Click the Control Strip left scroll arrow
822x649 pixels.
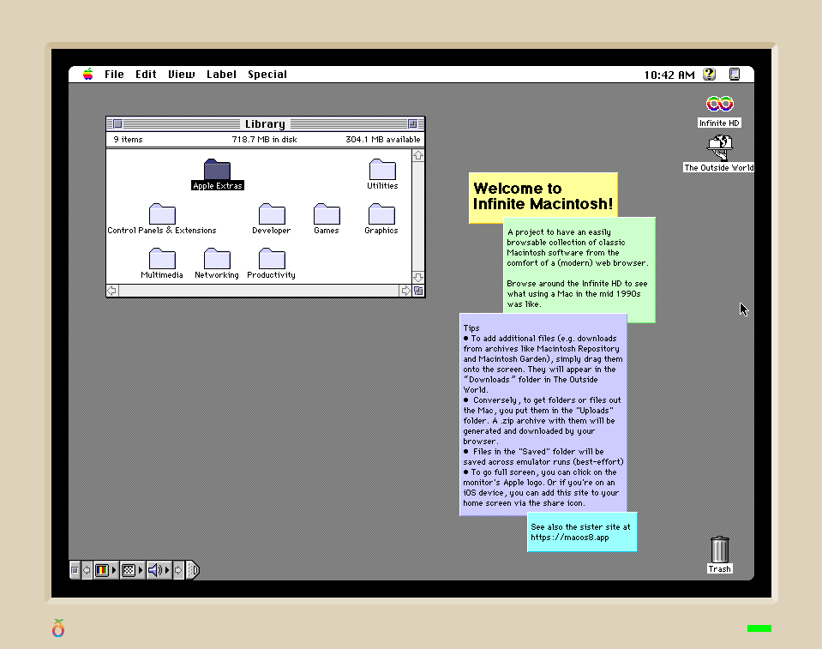coord(87,570)
